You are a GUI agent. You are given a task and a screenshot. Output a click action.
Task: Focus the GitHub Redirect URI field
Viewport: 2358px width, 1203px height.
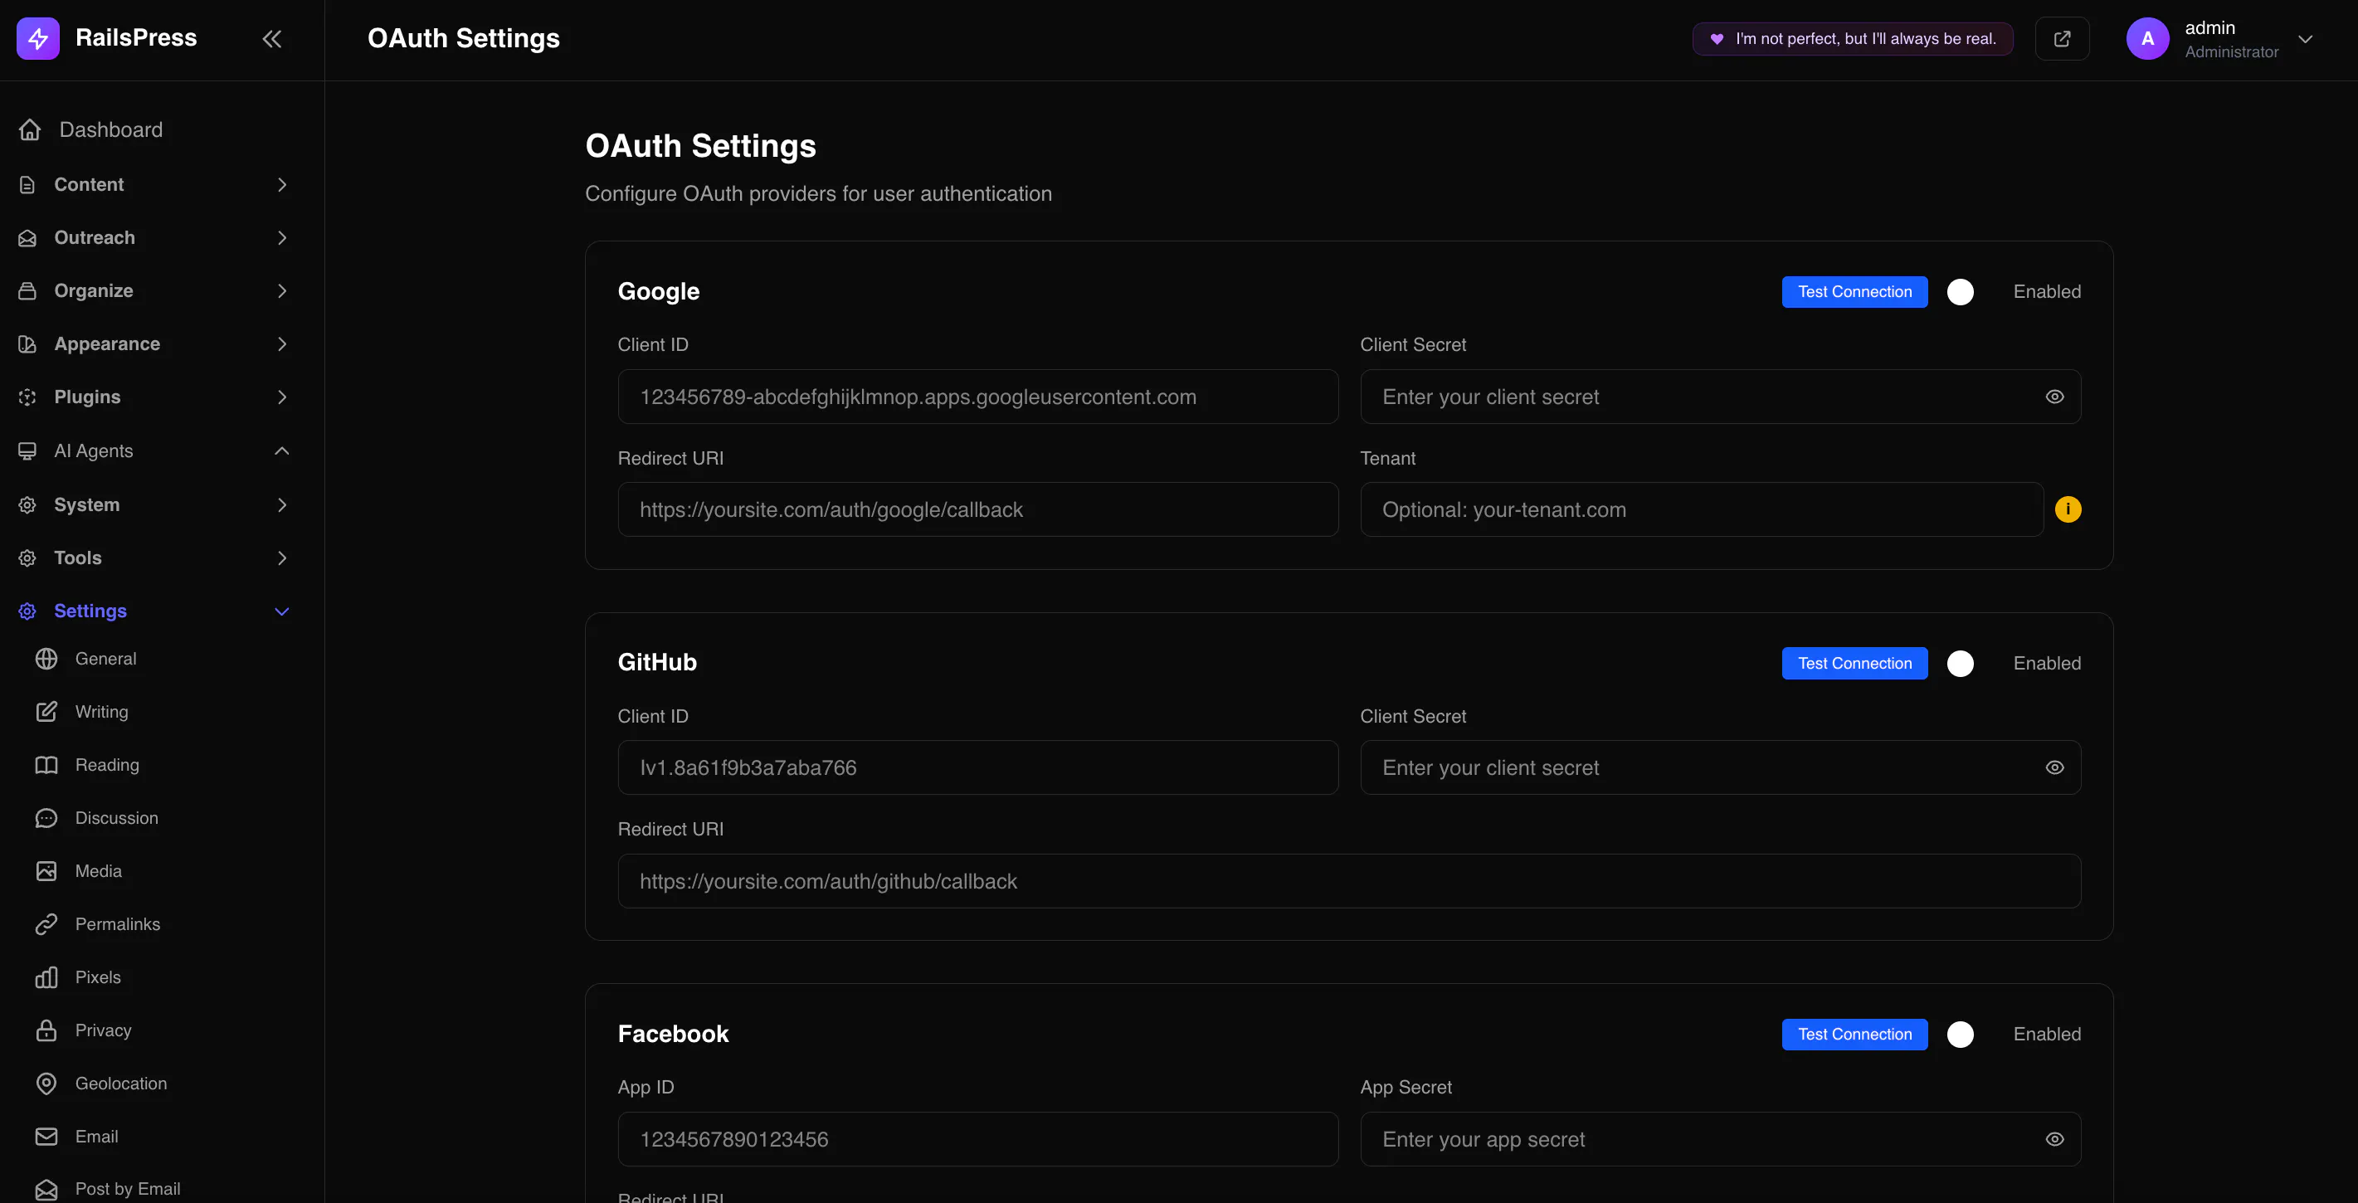click(x=1349, y=882)
